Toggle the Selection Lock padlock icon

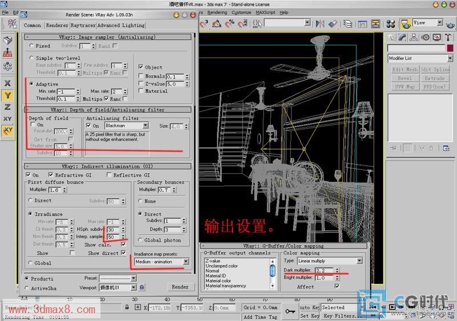(x=127, y=307)
